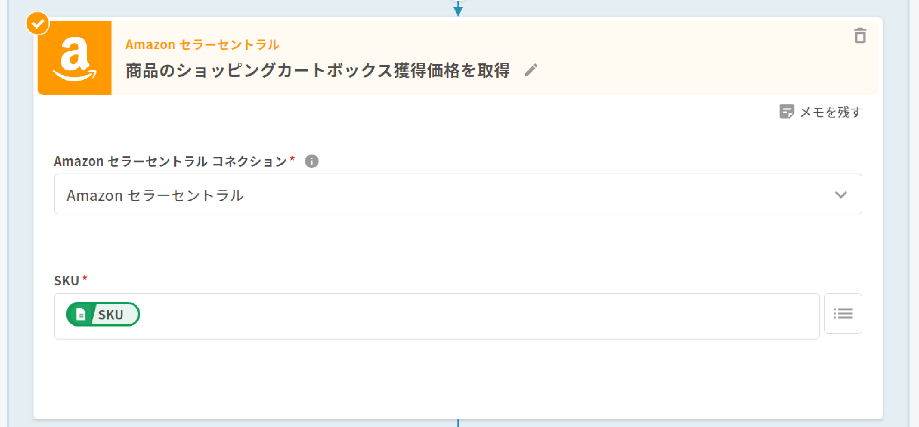
Task: Expand the connection dropdown chevron arrow
Action: 841,195
